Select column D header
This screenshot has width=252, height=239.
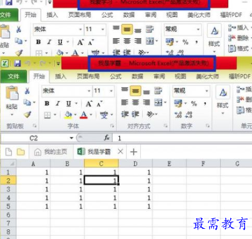click(135, 164)
